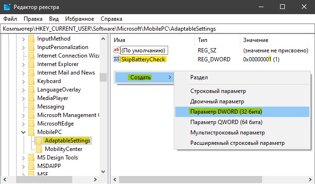
Task: Click the LanguageOverlay folder icon
Action: click(x=31, y=90)
